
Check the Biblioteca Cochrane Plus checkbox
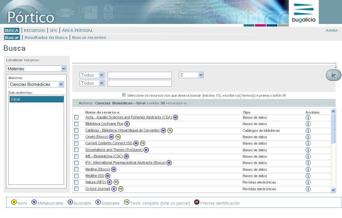76,124
